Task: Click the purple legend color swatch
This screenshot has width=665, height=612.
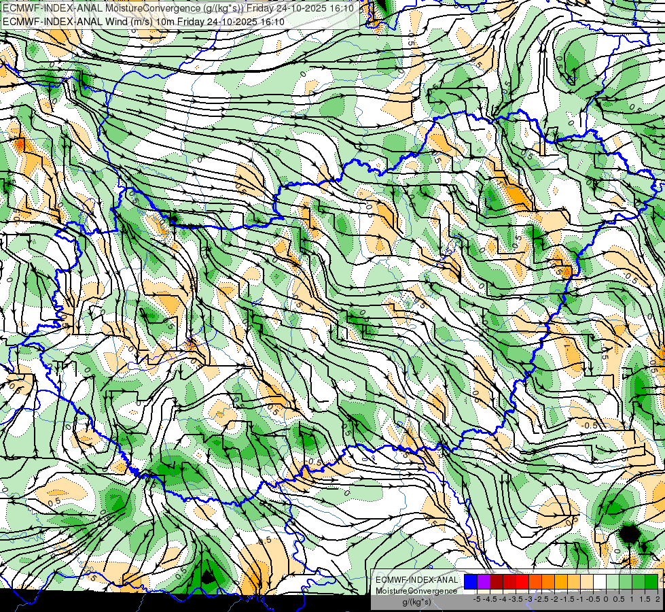Action: click(x=484, y=582)
